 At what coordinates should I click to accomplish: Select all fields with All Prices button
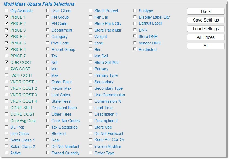click(206, 37)
